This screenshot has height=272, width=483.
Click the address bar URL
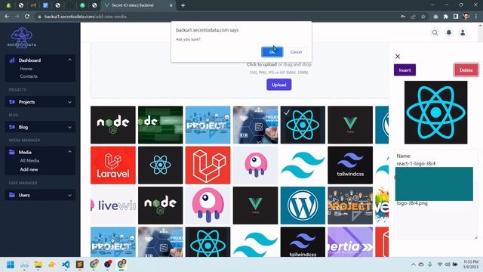tap(85, 17)
